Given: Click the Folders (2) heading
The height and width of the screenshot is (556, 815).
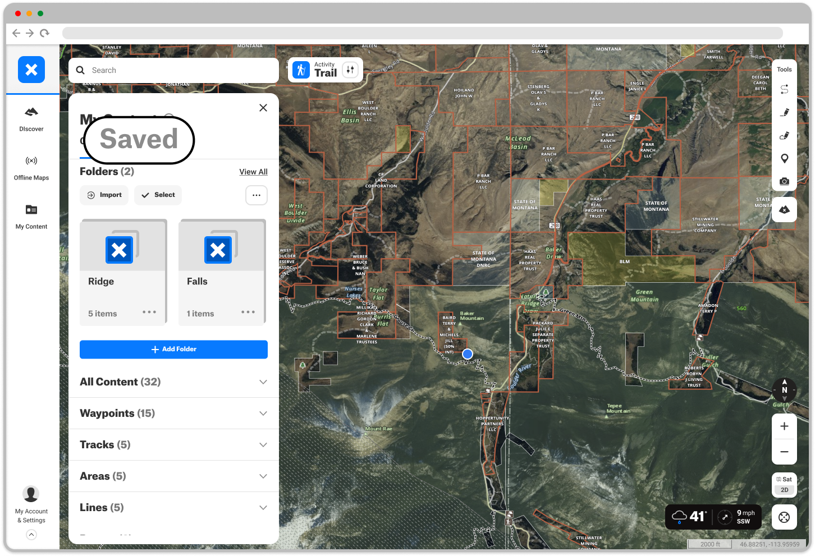Looking at the screenshot, I should pos(107,172).
